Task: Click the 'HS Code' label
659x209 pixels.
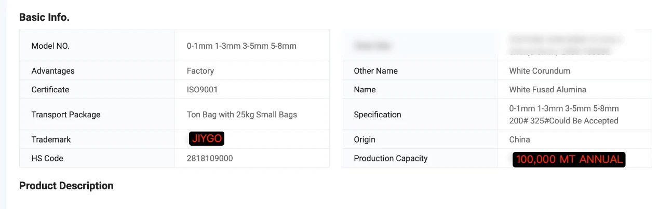Action: point(47,158)
